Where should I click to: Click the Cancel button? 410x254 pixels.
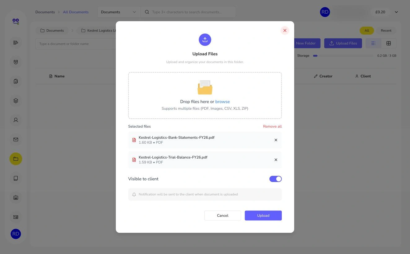click(x=223, y=216)
